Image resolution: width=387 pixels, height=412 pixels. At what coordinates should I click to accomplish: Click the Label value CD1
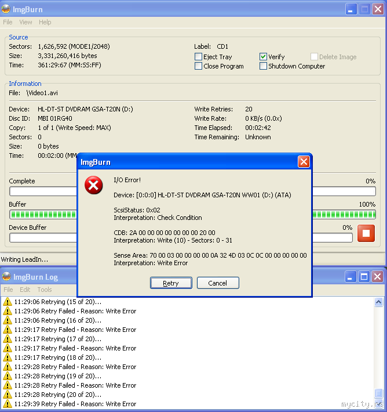point(222,46)
